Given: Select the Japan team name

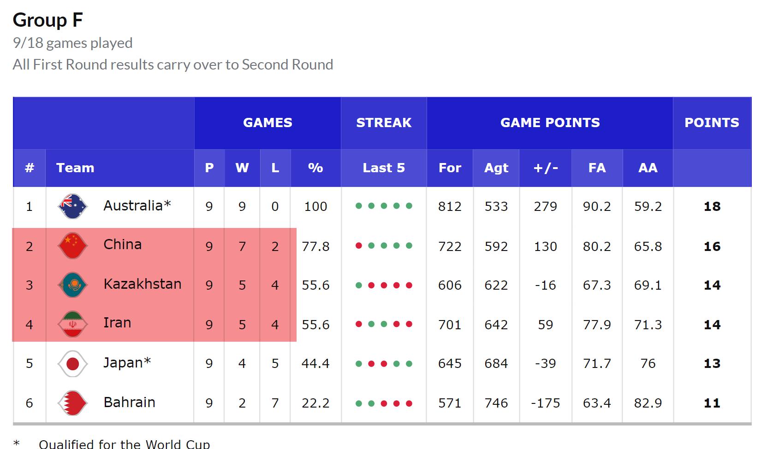Looking at the screenshot, I should tap(127, 363).
